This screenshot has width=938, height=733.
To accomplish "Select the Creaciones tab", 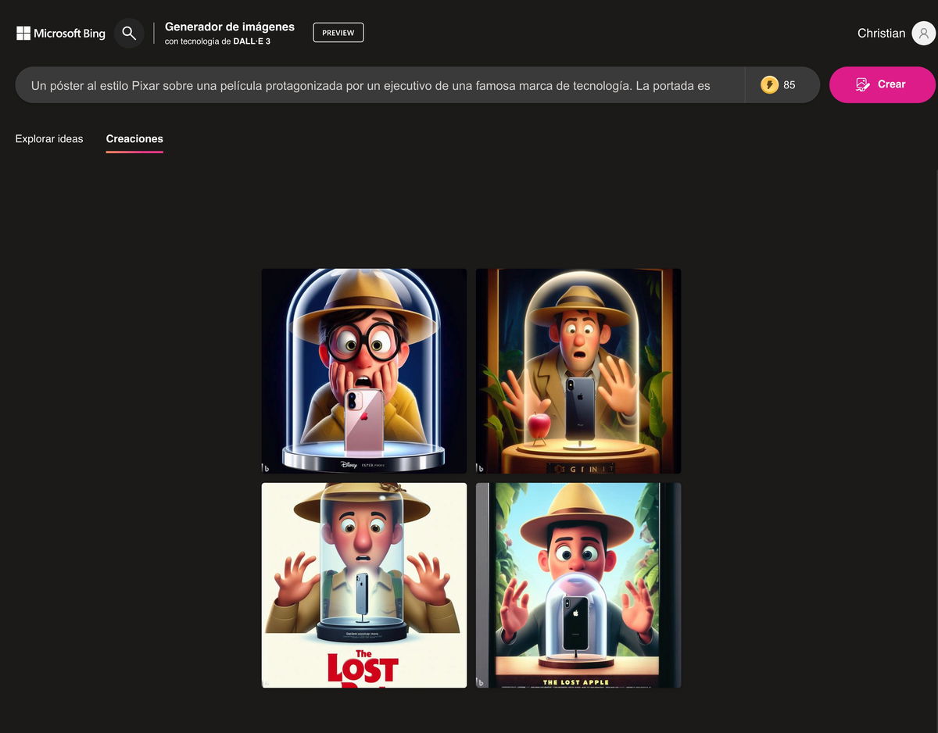I will [x=134, y=138].
